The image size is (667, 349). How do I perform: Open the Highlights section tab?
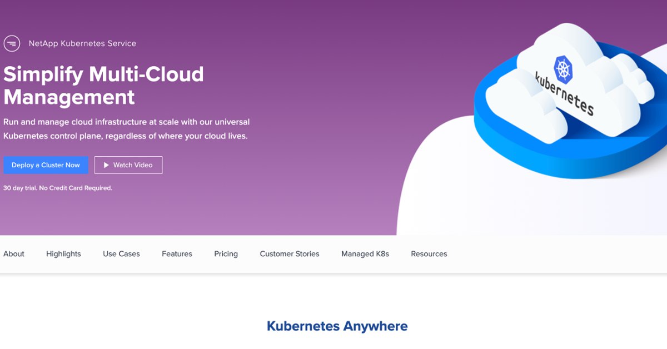point(63,254)
